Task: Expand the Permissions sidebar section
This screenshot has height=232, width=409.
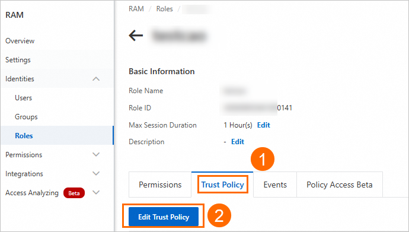Action: pyautogui.click(x=96, y=154)
